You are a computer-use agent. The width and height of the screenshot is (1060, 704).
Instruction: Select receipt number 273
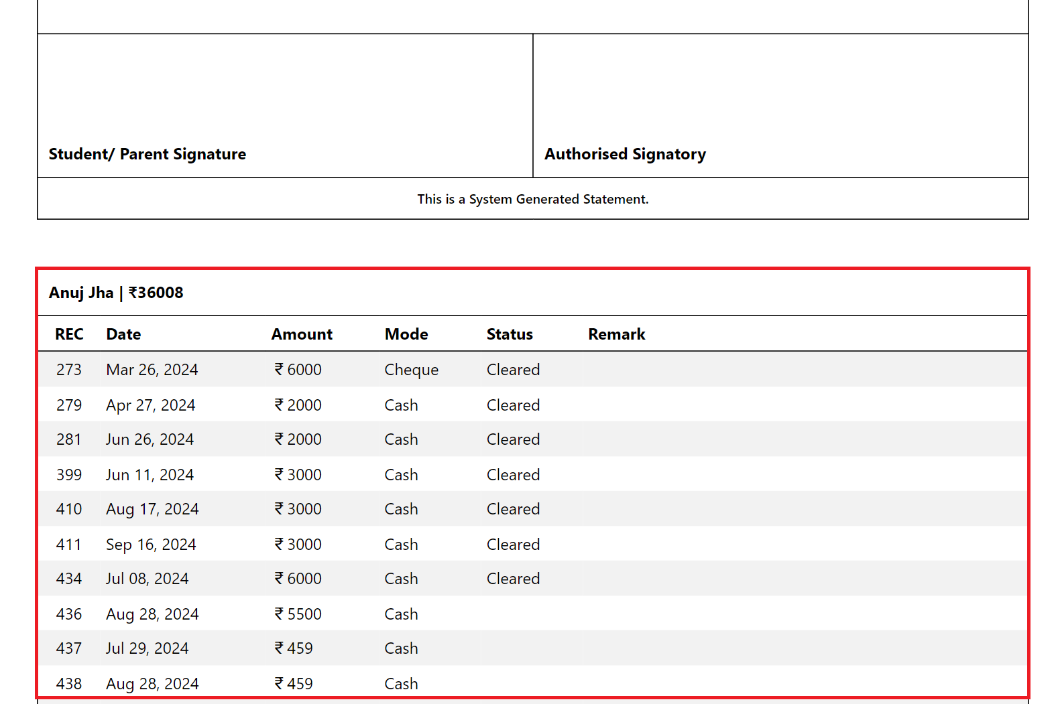69,370
